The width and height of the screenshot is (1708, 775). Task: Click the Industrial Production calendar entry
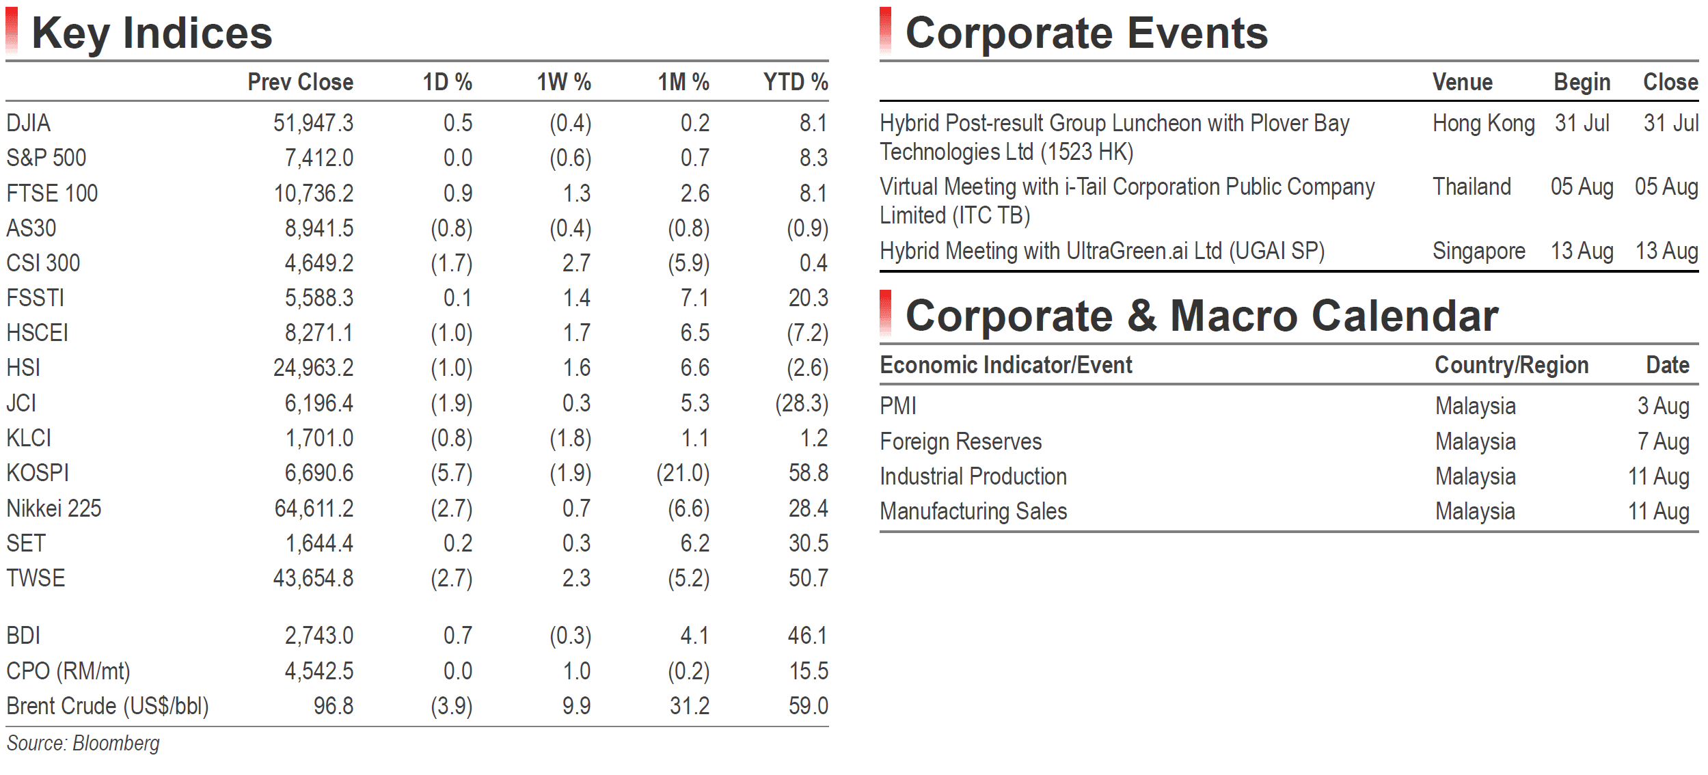[x=973, y=476]
